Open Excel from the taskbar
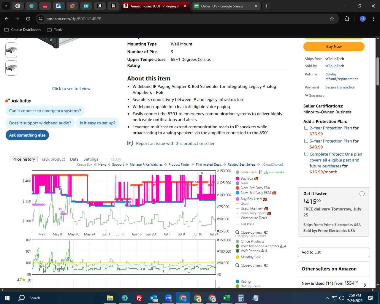Screen dimensions: 380x304 [x=226, y=298]
